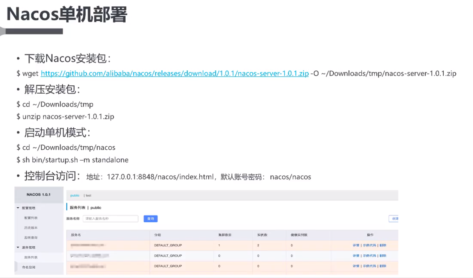Viewport: 473px width, 278px height.
Task: Click the 控制台访问 bullet heading
Action: pos(52,176)
